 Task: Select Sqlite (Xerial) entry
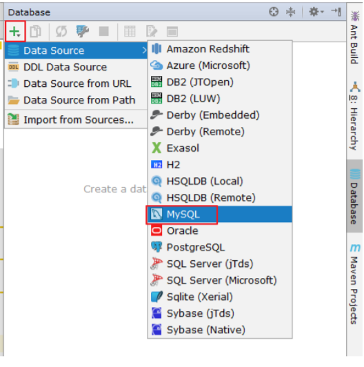pyautogui.click(x=220, y=297)
